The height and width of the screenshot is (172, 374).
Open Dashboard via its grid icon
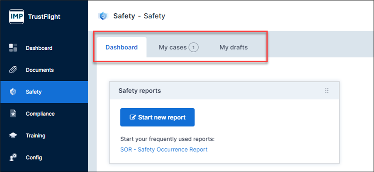click(x=13, y=48)
